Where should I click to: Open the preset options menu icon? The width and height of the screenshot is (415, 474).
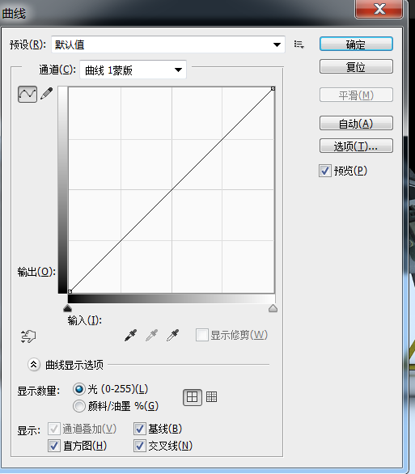click(299, 44)
